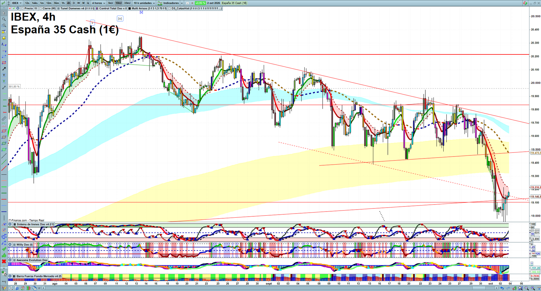Close the Sistema de trenes Doc v4 panel
The height and width of the screenshot is (291, 541).
pos(10,224)
